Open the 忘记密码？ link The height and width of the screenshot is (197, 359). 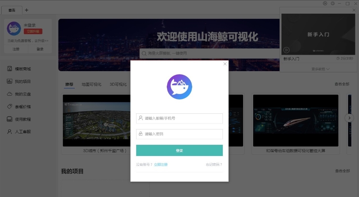pyautogui.click(x=214, y=164)
